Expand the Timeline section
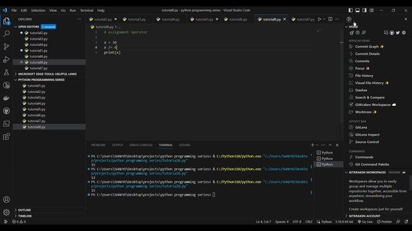Viewport: 412px width, 231px height. 24,216
